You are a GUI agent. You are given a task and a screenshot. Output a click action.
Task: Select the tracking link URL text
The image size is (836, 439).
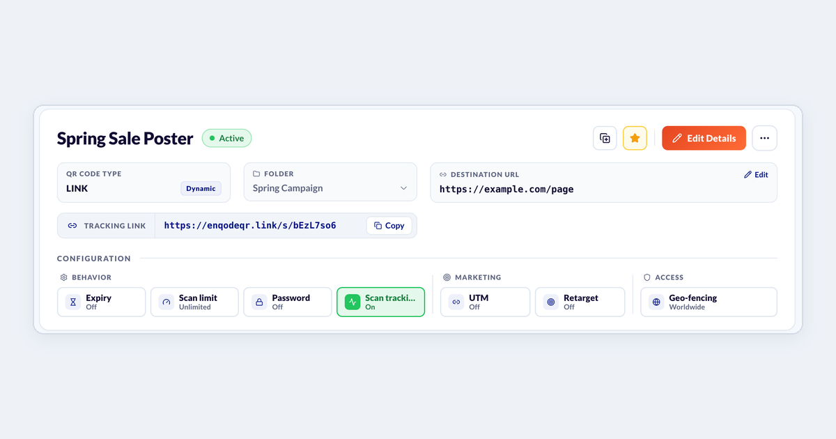pos(250,226)
